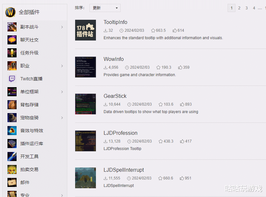Click the GearStick star rating icon
This screenshot has width=266, height=197.
(161, 104)
